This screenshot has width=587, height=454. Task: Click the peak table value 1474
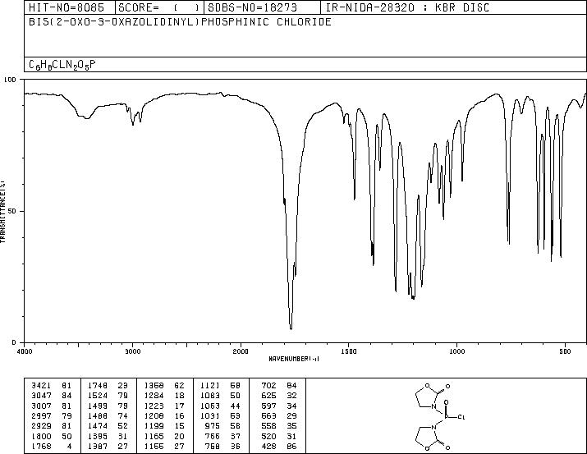pos(98,426)
